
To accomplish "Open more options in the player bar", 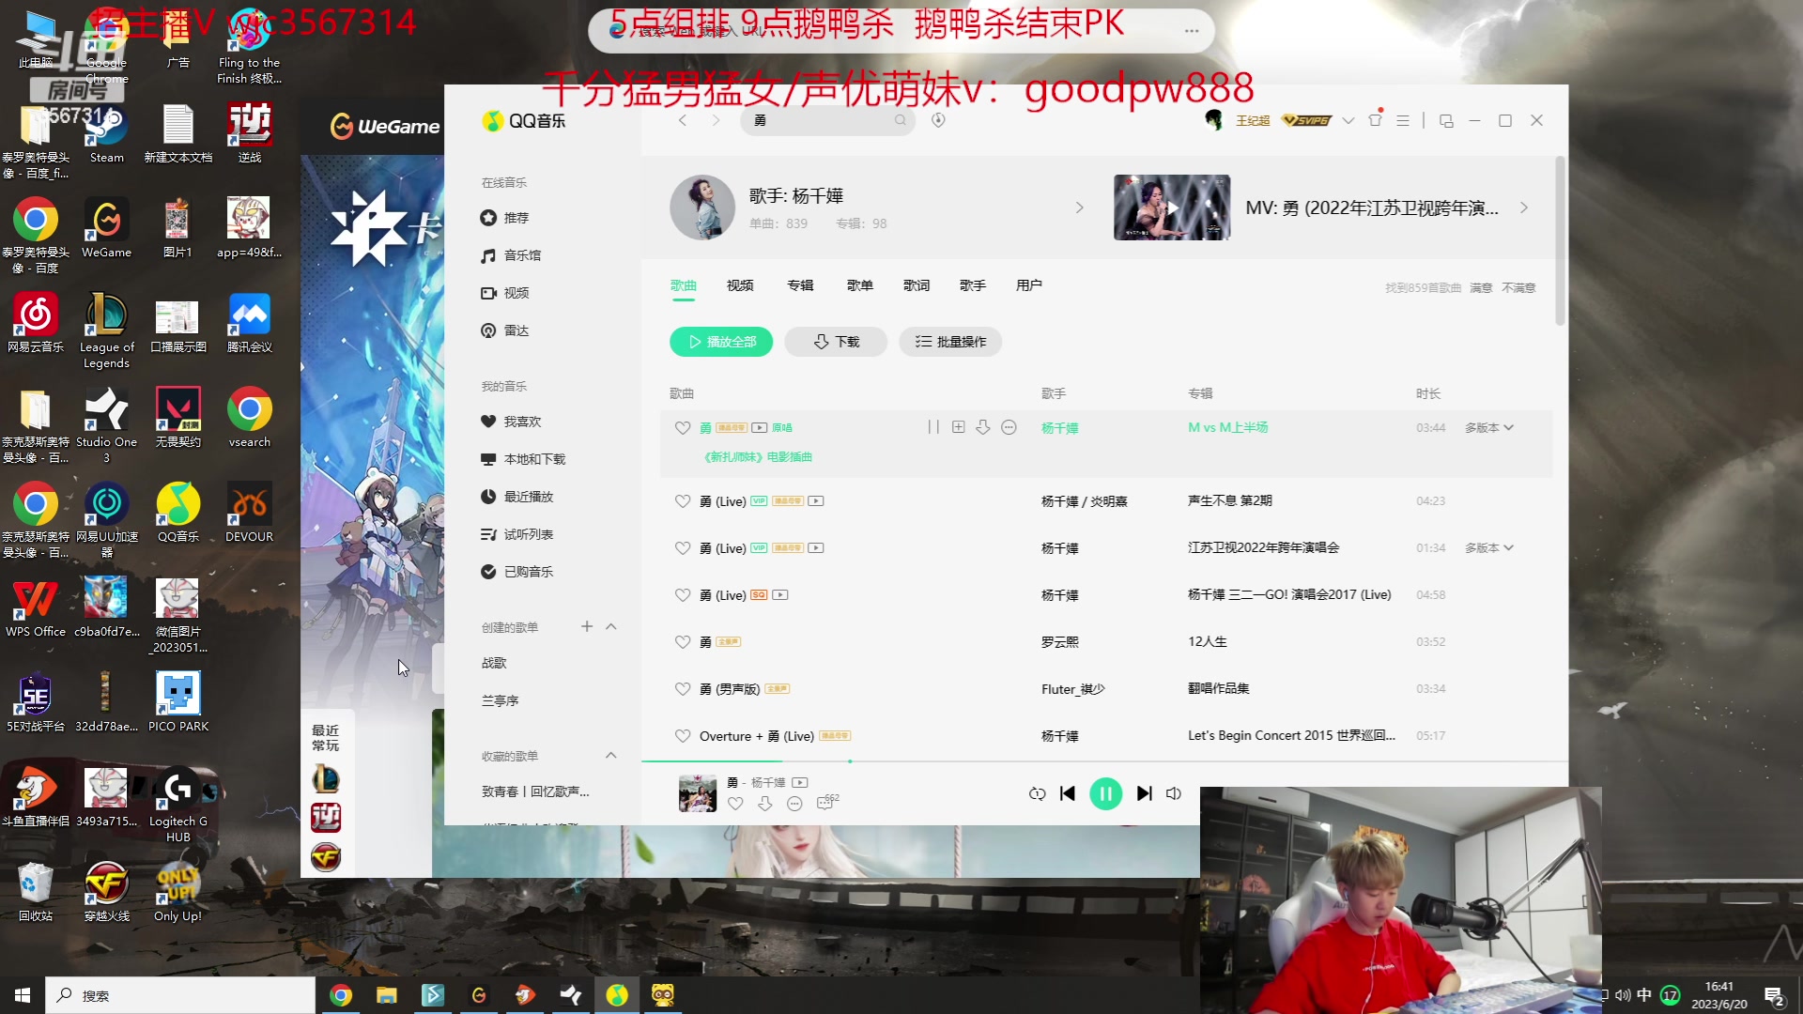I will (x=794, y=803).
